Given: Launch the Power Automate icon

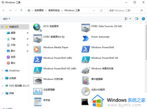Looking at the screenshot, I should 86,38.
